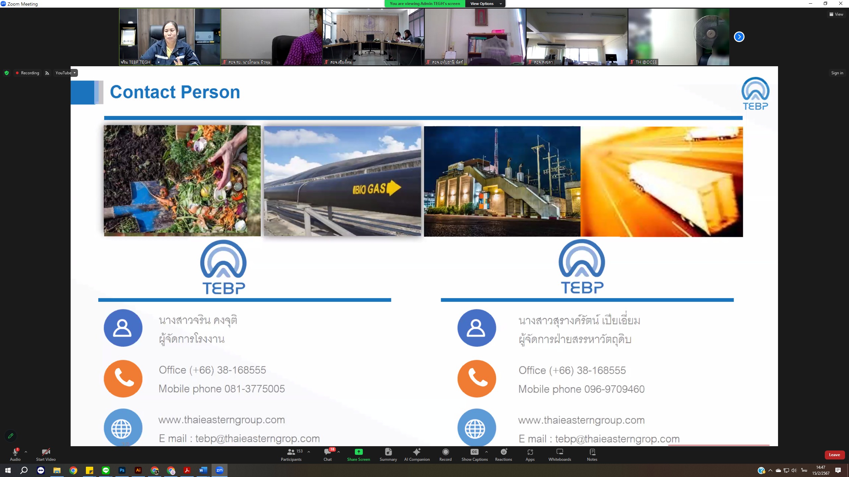This screenshot has height=477, width=849.
Task: Click the volume speaker tray icon
Action: point(794,470)
